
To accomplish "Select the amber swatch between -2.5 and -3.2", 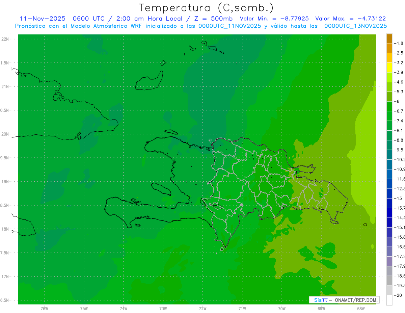I will click(x=389, y=58).
